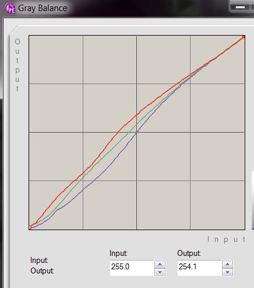This screenshot has height=288, width=254.
Task: Click purple curve at the first vertical gridline
Action: click(83, 190)
